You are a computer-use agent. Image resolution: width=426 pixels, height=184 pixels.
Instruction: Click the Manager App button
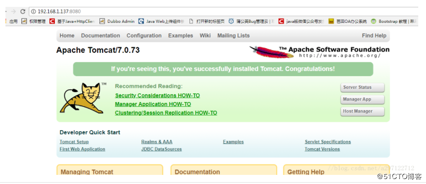pyautogui.click(x=363, y=99)
